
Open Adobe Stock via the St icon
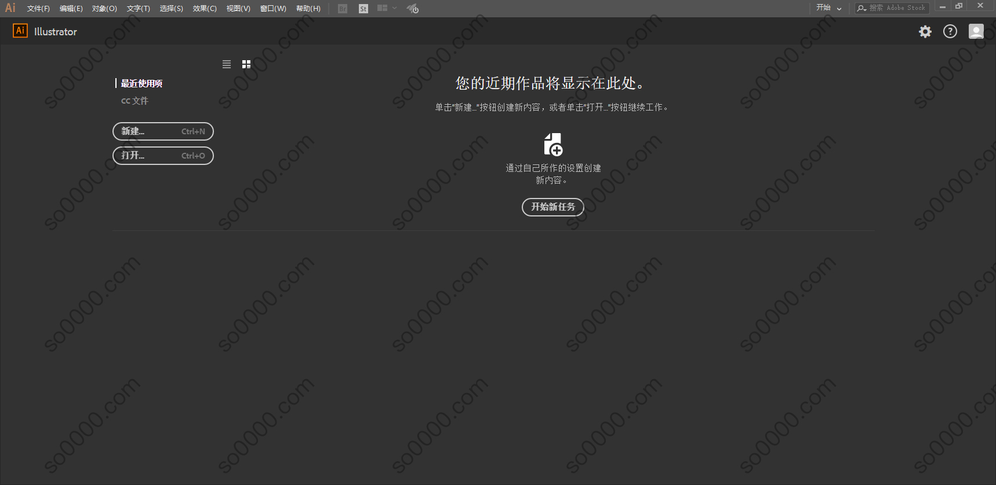tap(363, 9)
